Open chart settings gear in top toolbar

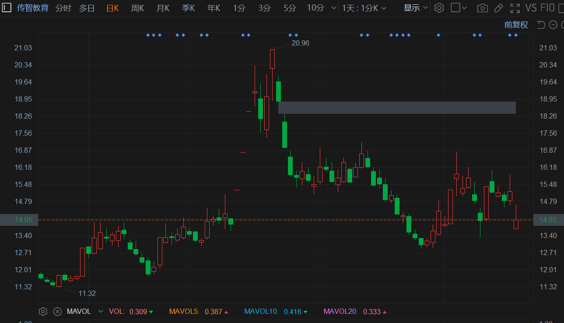tap(439, 8)
